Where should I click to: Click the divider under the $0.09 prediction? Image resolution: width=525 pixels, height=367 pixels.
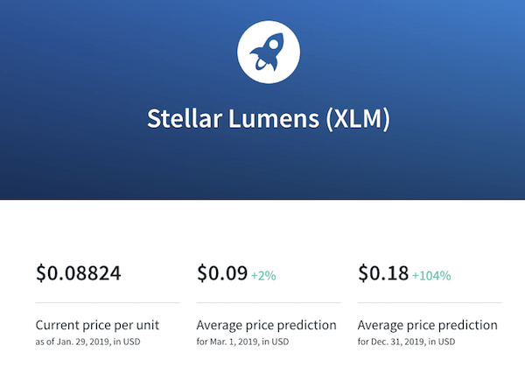coord(269,303)
